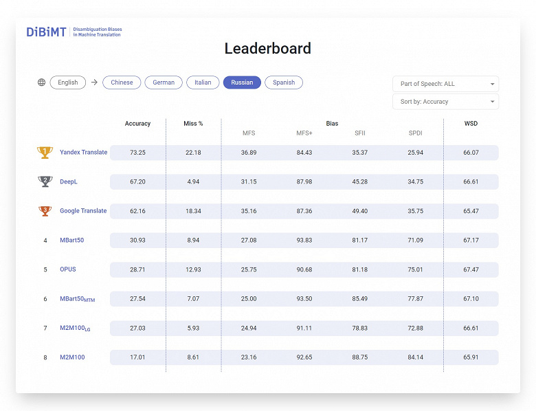Click M2M100 LG miss value 5.93

coord(193,328)
